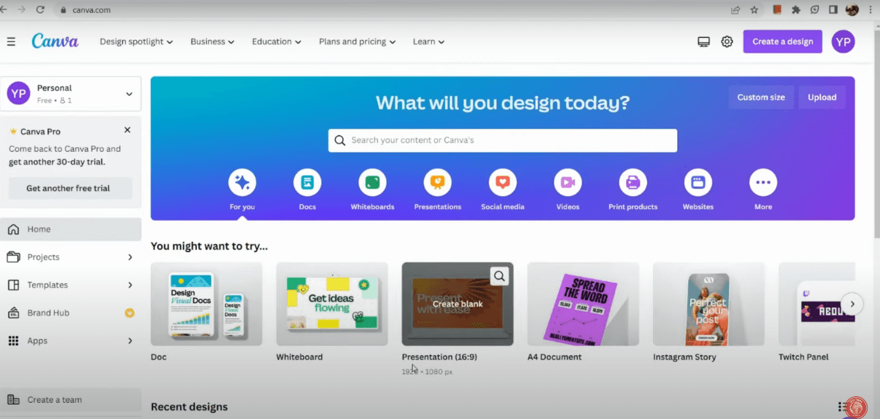Viewport: 880px width, 419px height.
Task: Click the Create a design button
Action: [x=783, y=42]
